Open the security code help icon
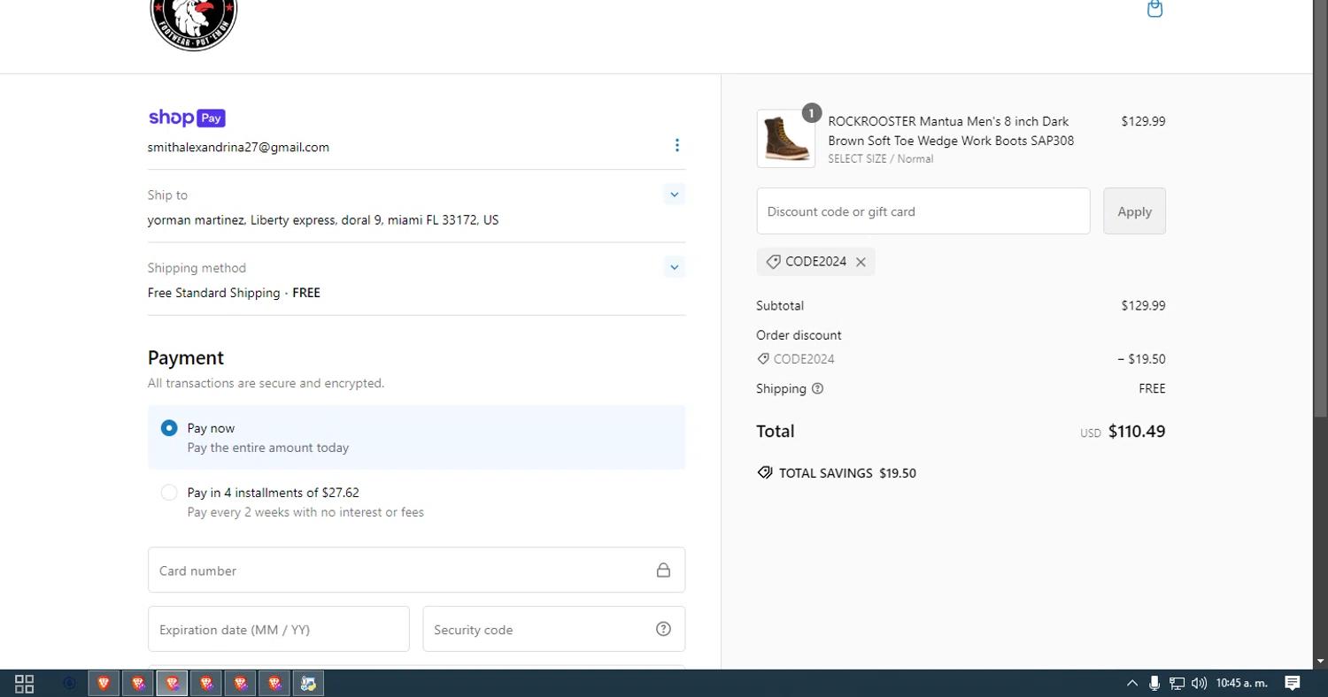Screen dimensions: 1328x697 coord(663,629)
